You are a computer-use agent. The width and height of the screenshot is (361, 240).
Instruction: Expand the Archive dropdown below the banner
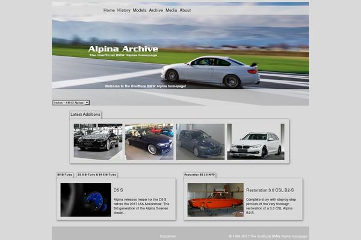[71, 103]
